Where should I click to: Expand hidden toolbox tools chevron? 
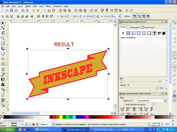(3, 113)
